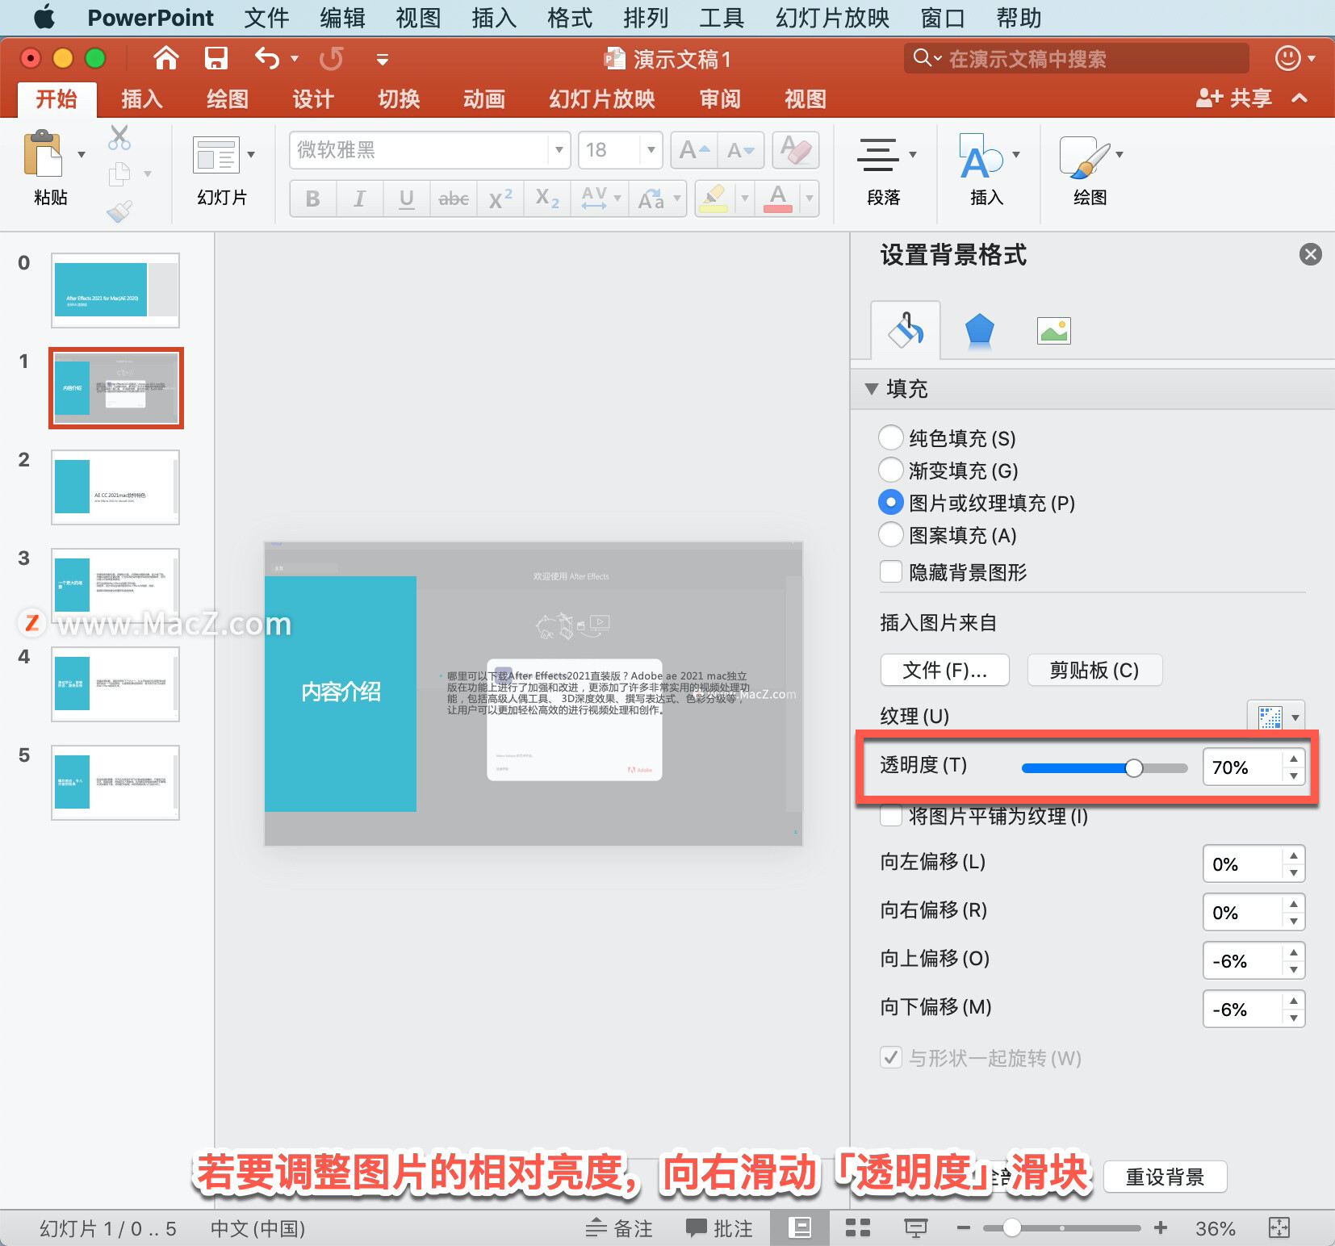Toggle Bold formatting
This screenshot has width=1335, height=1246.
312,199
